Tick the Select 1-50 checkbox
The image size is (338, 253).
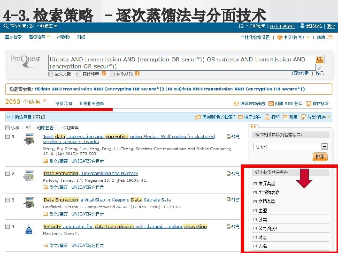pos(8,128)
